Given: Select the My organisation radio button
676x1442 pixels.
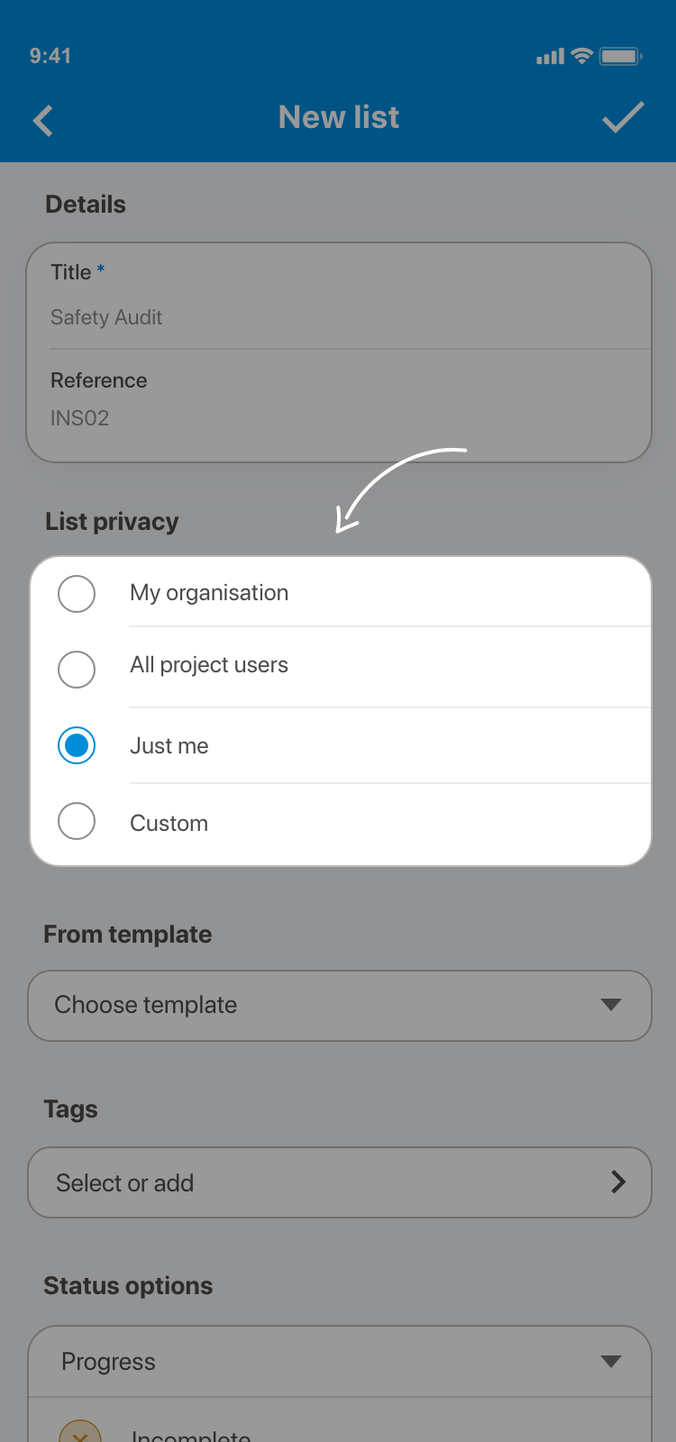Looking at the screenshot, I should coord(77,594).
